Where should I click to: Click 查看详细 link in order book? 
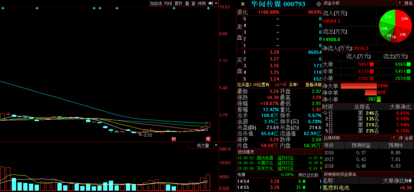314,85
